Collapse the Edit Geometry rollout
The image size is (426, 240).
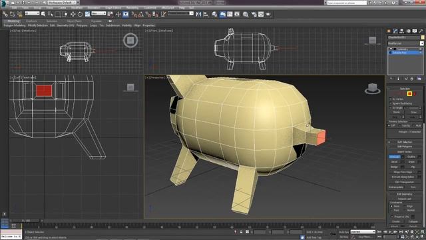pos(405,194)
